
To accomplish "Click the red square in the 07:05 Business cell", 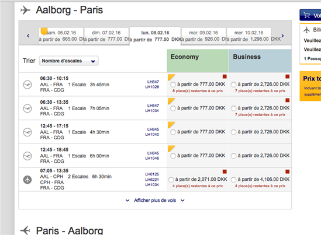I will pos(288,171).
